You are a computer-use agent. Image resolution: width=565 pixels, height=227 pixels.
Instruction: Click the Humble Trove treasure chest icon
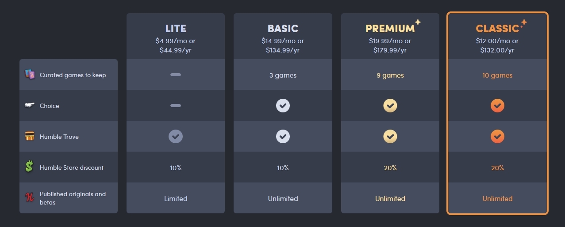coord(30,137)
